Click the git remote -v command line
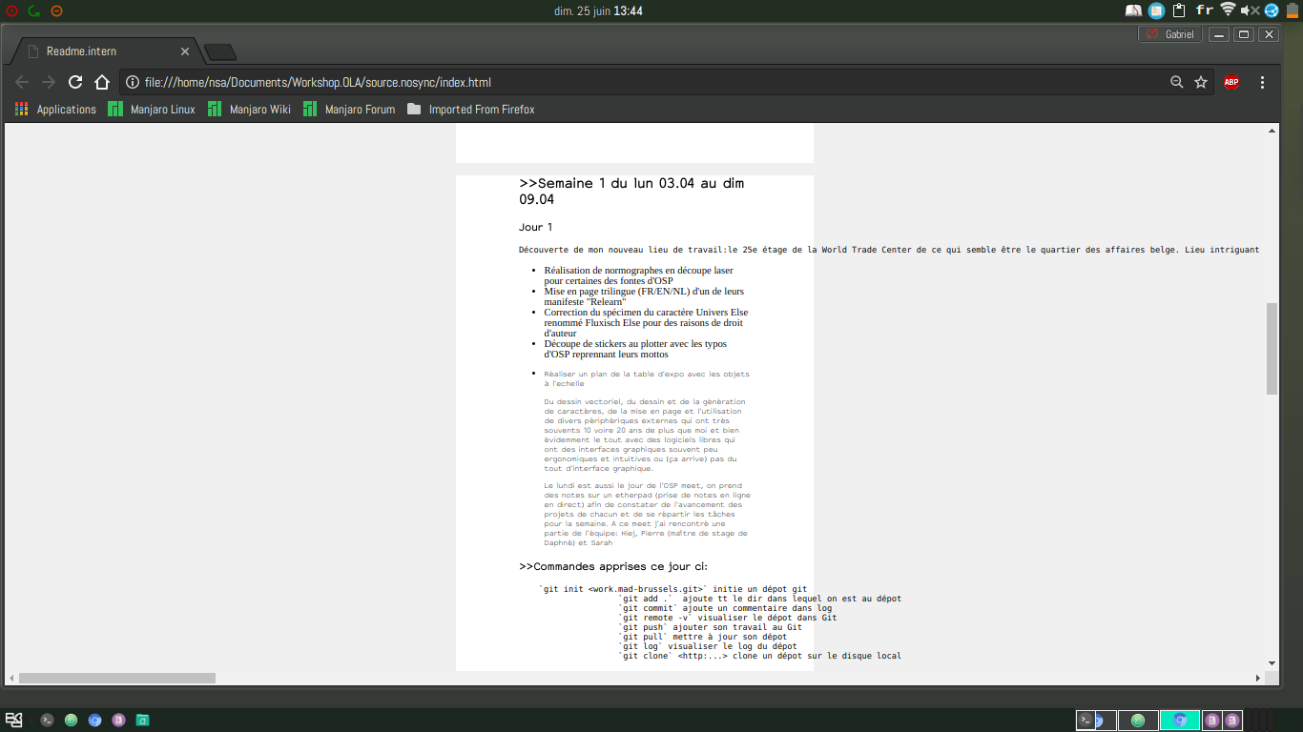 728,618
